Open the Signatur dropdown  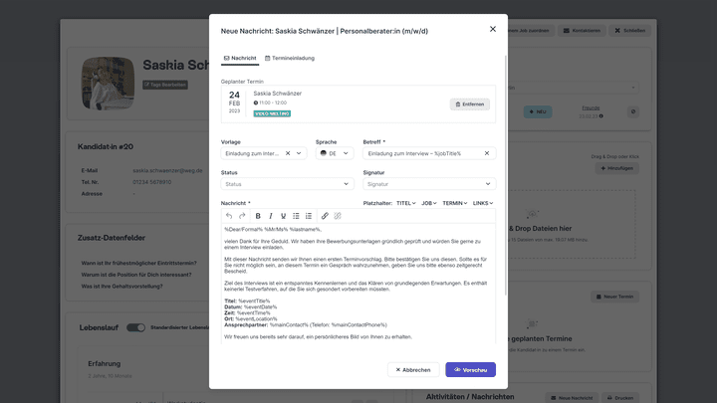428,184
